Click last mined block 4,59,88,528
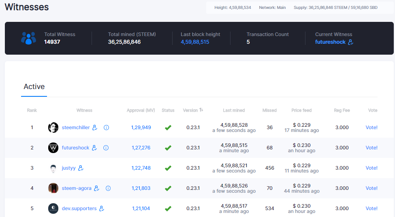 234,125
